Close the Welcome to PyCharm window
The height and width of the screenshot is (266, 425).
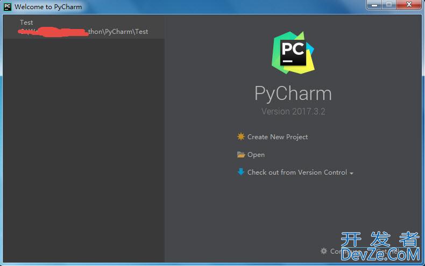409,5
